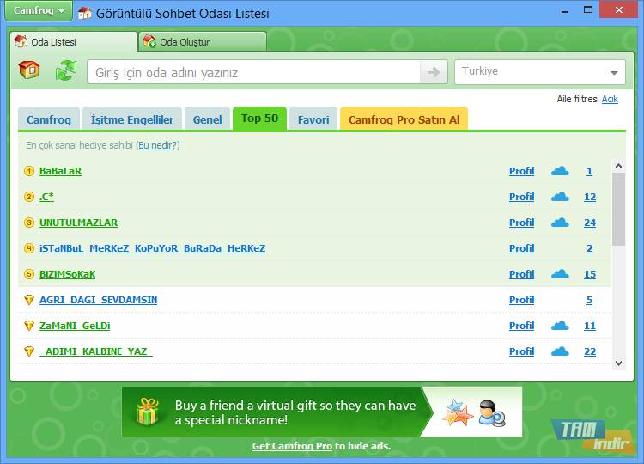Click the room list scrollbar up arrow

pyautogui.click(x=618, y=166)
